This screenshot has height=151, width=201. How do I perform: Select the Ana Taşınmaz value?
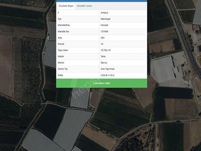click(108, 69)
